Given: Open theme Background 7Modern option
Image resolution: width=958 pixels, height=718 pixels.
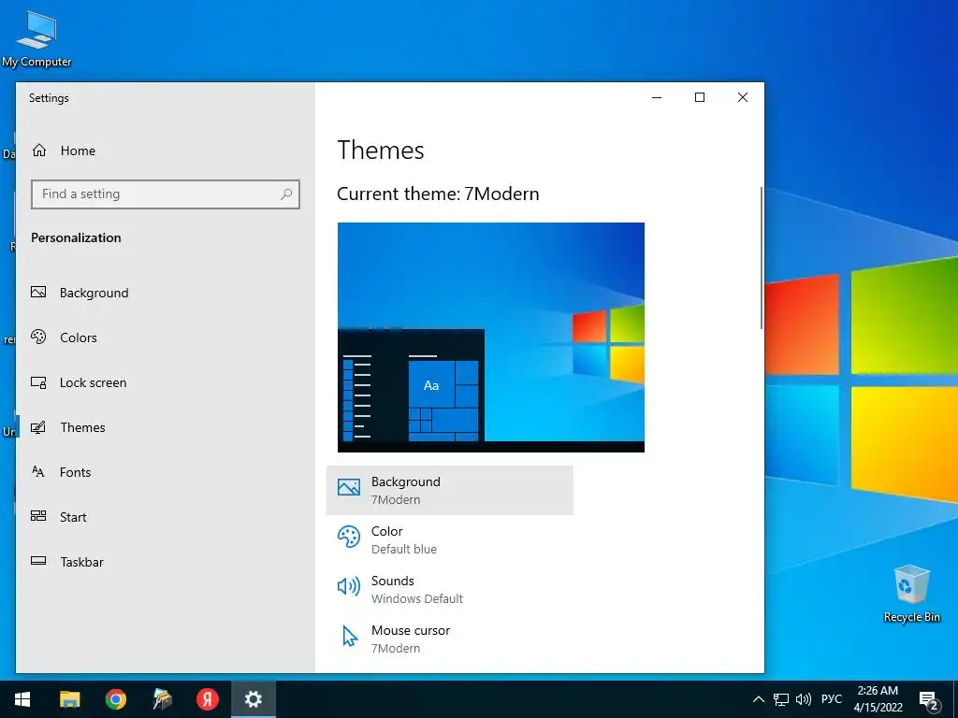Looking at the screenshot, I should click(450, 490).
